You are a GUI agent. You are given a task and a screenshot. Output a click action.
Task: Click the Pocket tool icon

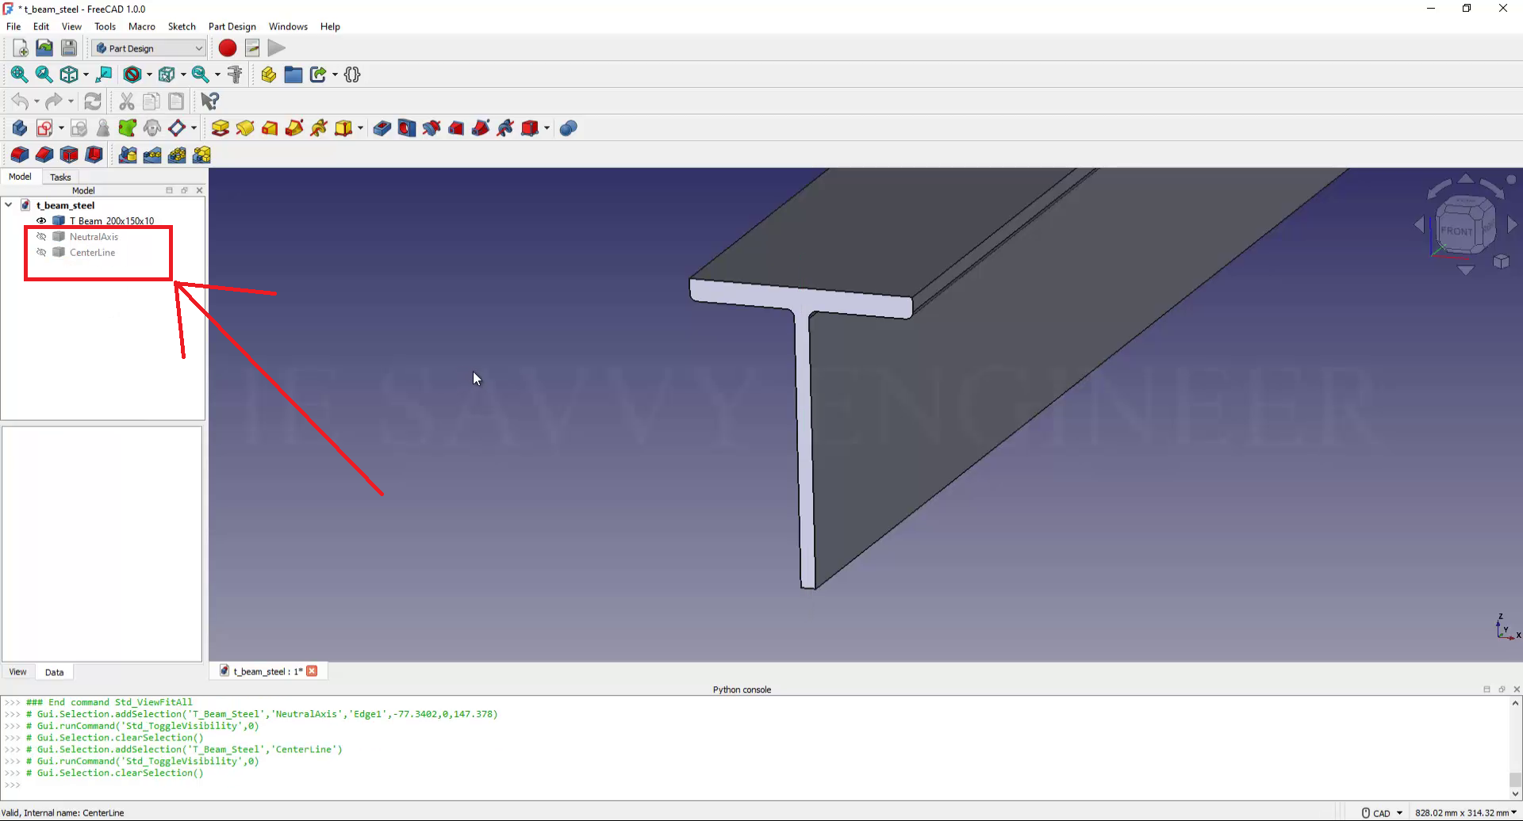382,128
